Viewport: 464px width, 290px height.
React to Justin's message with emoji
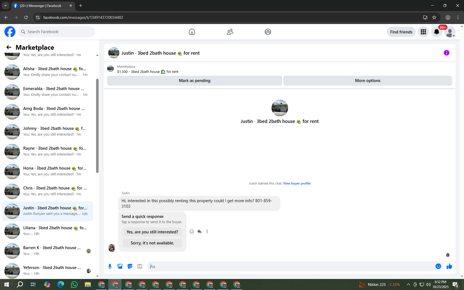tap(192, 231)
